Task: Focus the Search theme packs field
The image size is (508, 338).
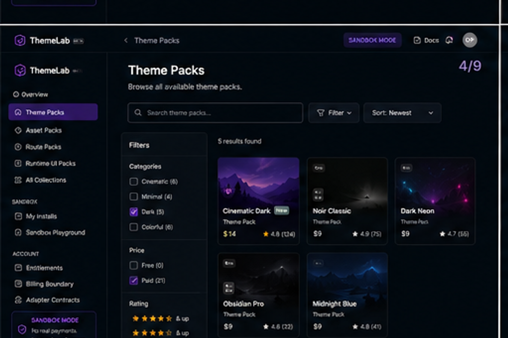Action: pos(215,113)
